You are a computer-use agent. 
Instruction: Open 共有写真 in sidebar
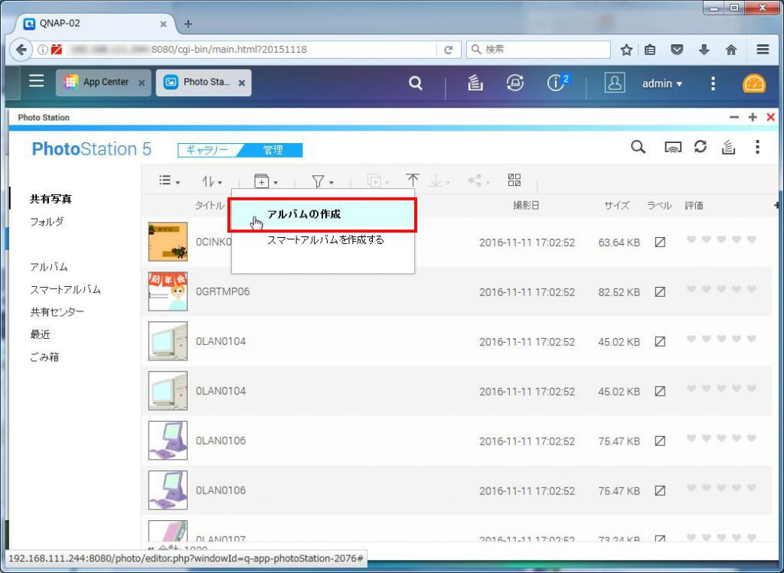pyautogui.click(x=51, y=199)
